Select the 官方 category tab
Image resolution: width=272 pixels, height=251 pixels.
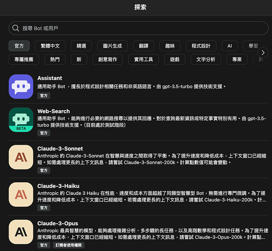(x=19, y=46)
